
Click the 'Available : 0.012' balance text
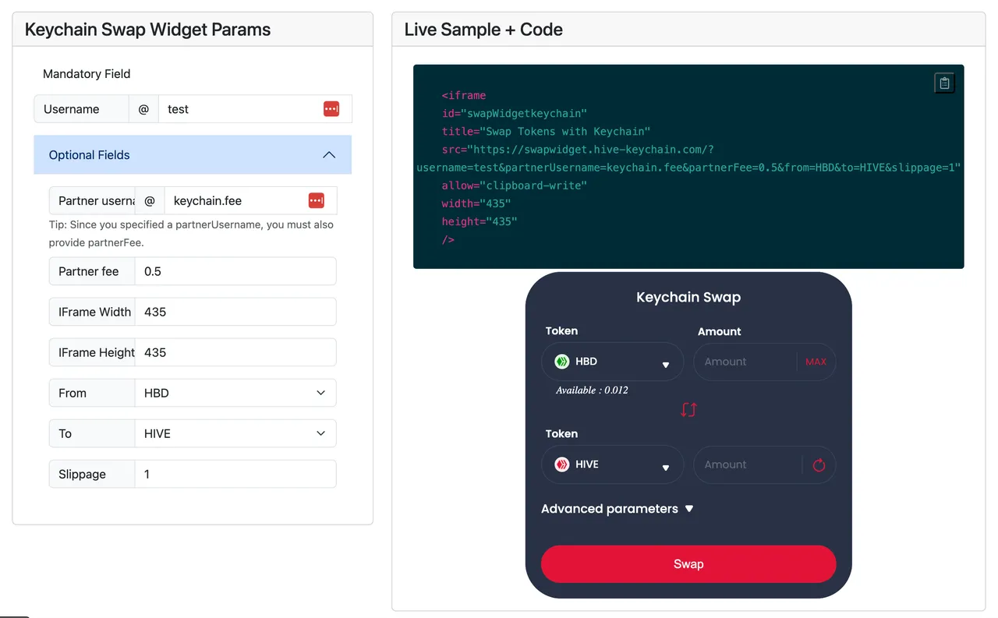592,390
